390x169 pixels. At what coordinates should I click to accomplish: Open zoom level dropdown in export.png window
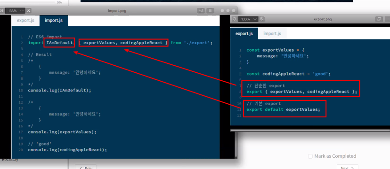(x=248, y=19)
